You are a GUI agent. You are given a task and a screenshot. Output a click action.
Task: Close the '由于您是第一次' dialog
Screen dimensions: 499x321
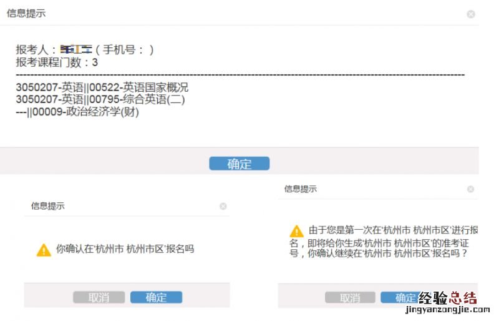pos(471,189)
